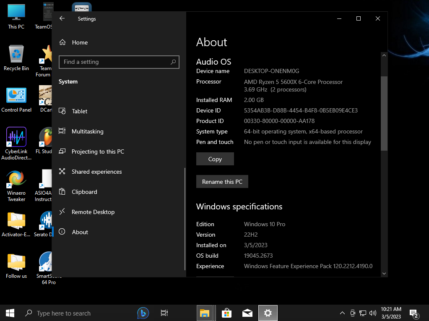Screen dimensions: 429x321
Task: Select Recycle Bin desktop icon
Action: tap(16, 58)
